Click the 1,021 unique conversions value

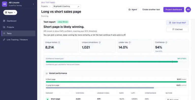[x=86, y=47]
